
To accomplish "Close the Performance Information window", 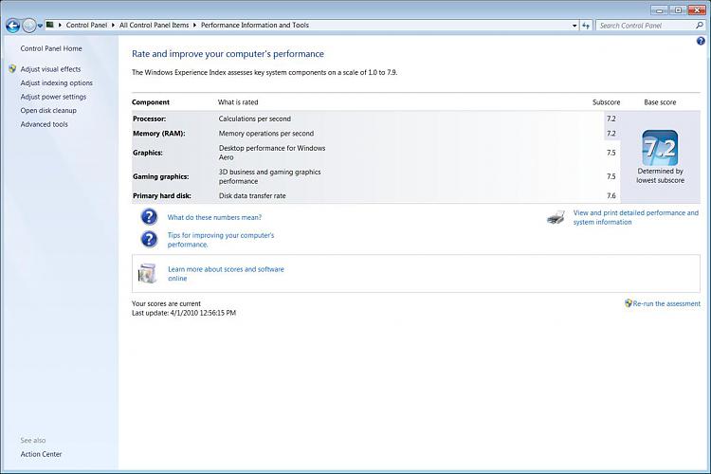I will pyautogui.click(x=697, y=10).
